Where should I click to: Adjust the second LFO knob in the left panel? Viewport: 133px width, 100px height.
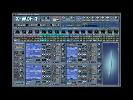coord(21,64)
